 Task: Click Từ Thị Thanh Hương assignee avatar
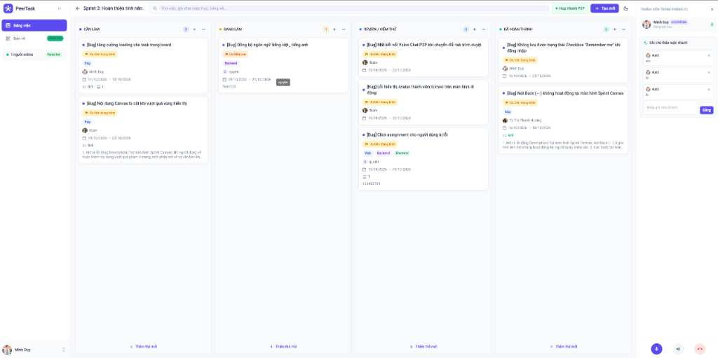(505, 121)
